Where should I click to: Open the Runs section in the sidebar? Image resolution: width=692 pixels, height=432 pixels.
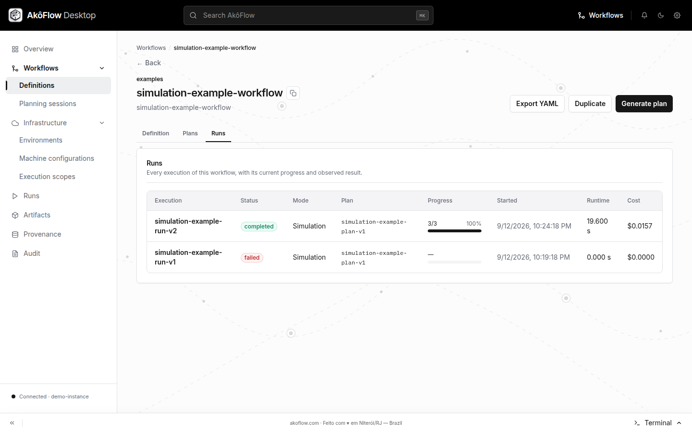click(x=58, y=196)
